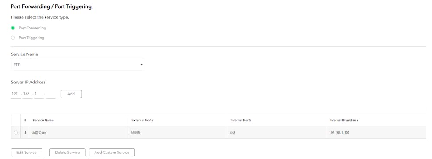The image size is (432, 159).
Task: Click the Add button
Action: click(x=71, y=94)
